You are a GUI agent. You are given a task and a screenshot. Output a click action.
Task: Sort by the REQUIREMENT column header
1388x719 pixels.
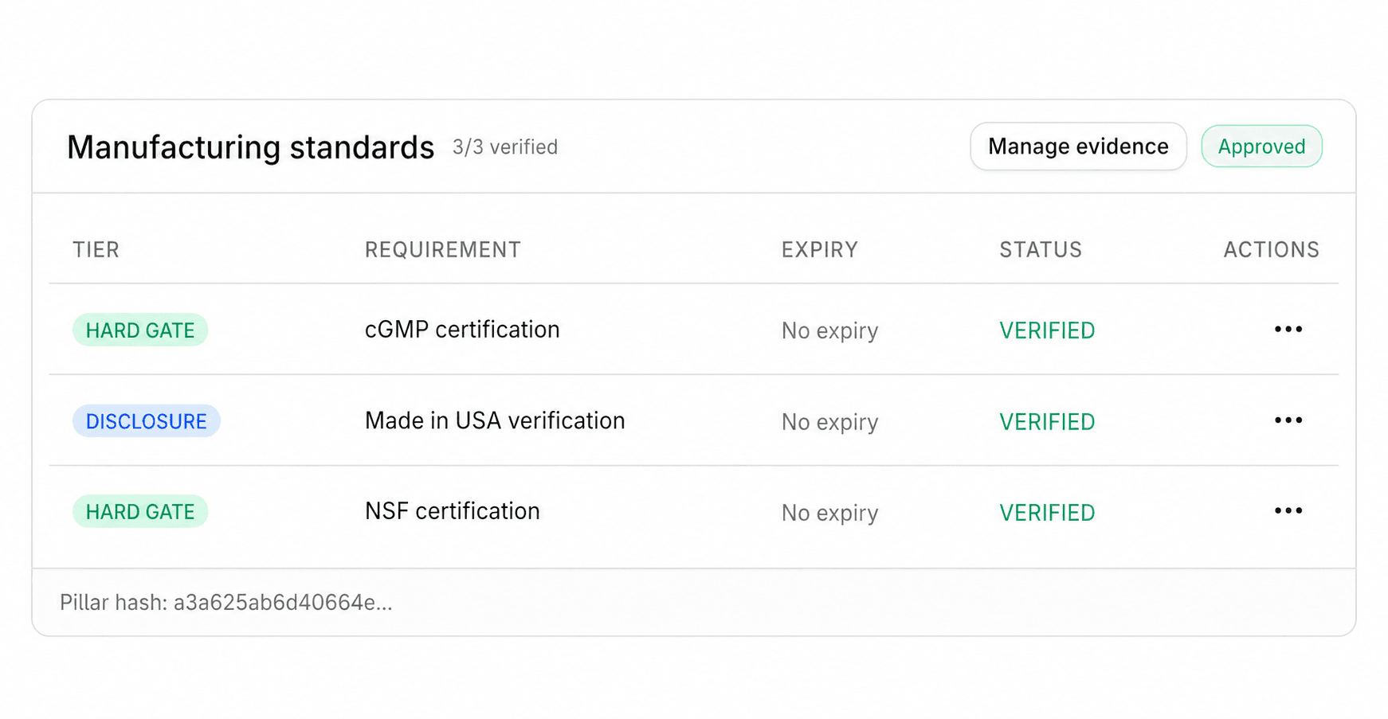click(442, 250)
